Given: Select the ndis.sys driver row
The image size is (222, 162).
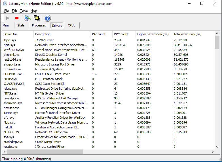Looking at the screenshot, I should (x=109, y=45).
